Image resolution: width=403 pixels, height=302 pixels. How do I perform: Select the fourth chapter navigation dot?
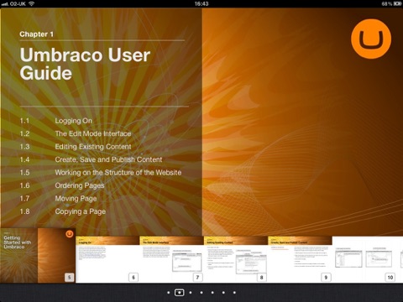tap(201, 293)
